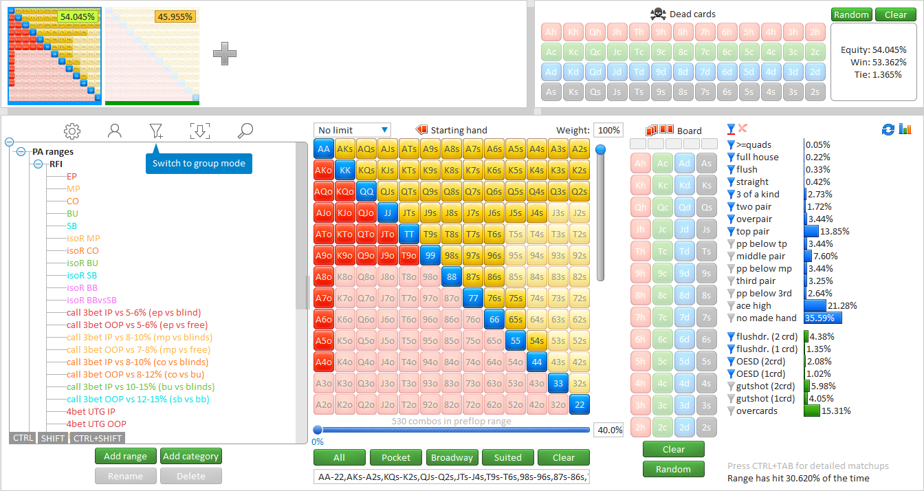Click the hand statistics filter stats 35.59% bar
Image resolution: width=924 pixels, height=491 pixels.
[823, 318]
